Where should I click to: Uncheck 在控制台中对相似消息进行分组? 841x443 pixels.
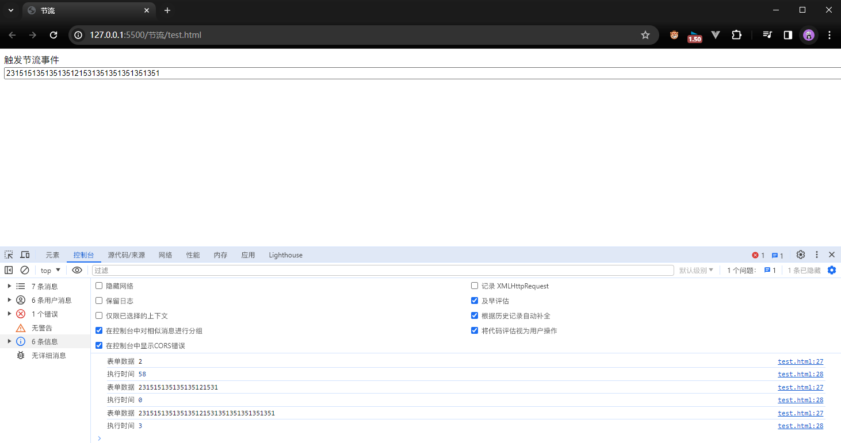pos(99,330)
